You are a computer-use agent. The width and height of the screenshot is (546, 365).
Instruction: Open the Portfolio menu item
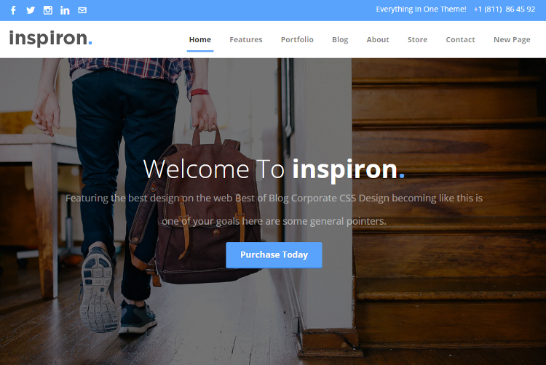click(297, 40)
